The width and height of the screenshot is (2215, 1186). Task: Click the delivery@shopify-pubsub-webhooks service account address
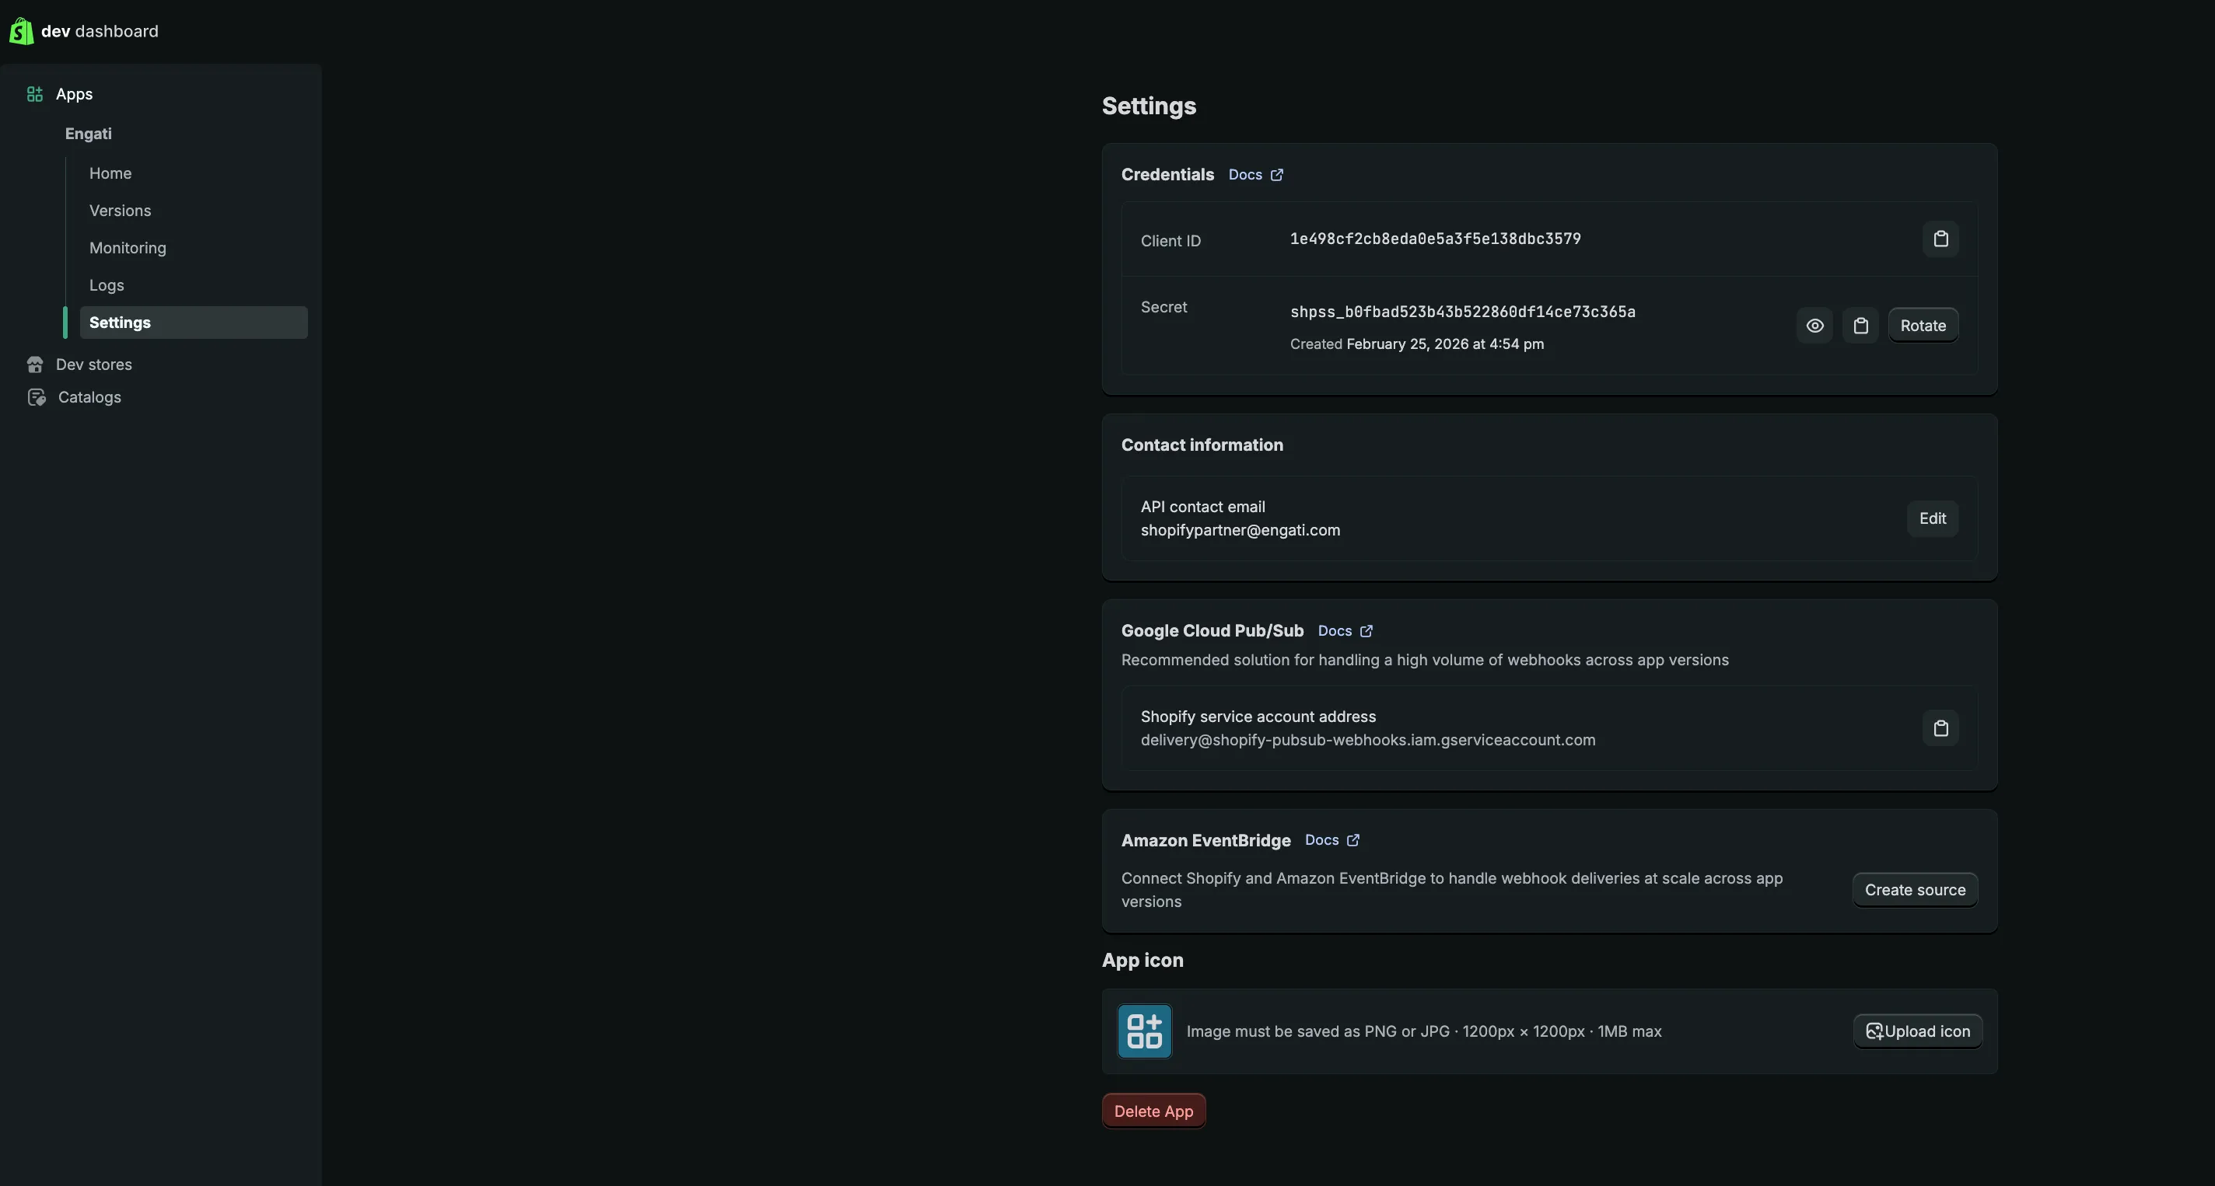[x=1368, y=740]
